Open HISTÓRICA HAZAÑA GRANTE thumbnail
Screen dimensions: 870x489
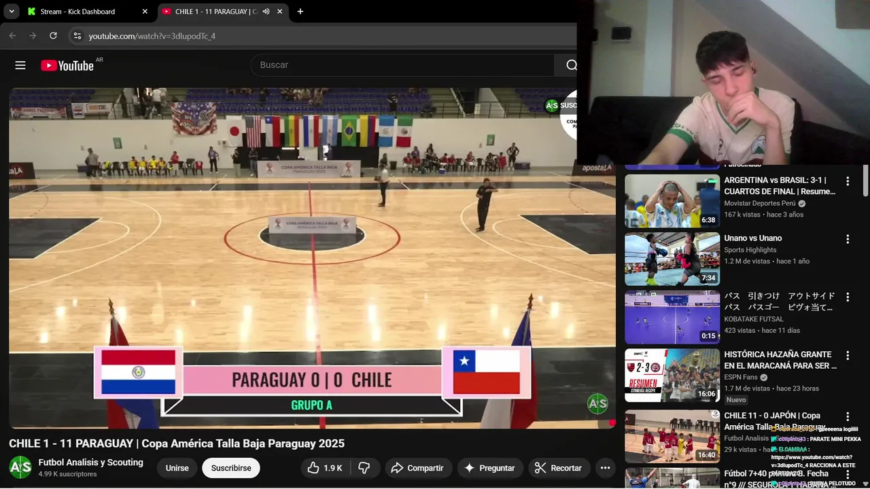tap(672, 376)
